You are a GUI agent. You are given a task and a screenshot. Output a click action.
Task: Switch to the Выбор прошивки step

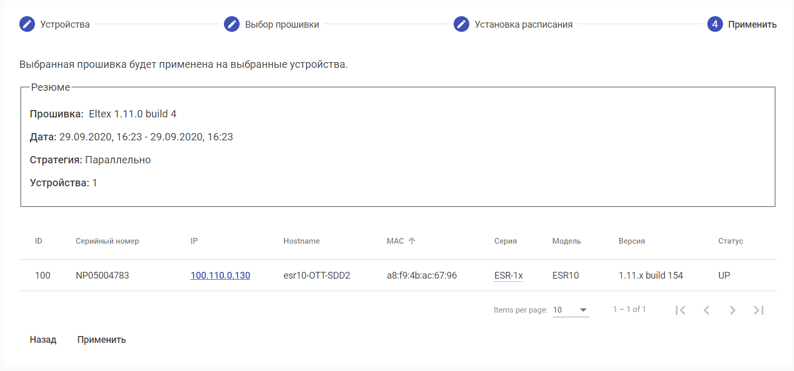click(282, 25)
